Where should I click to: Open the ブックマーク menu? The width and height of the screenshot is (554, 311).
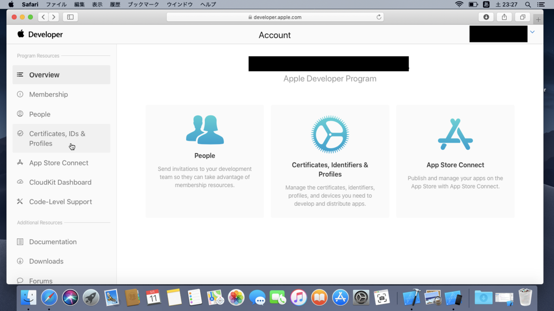(x=143, y=4)
